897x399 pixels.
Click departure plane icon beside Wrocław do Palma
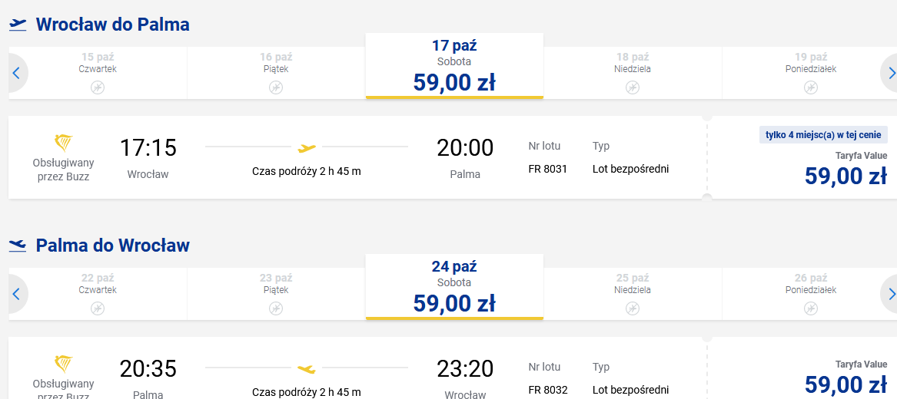click(18, 25)
